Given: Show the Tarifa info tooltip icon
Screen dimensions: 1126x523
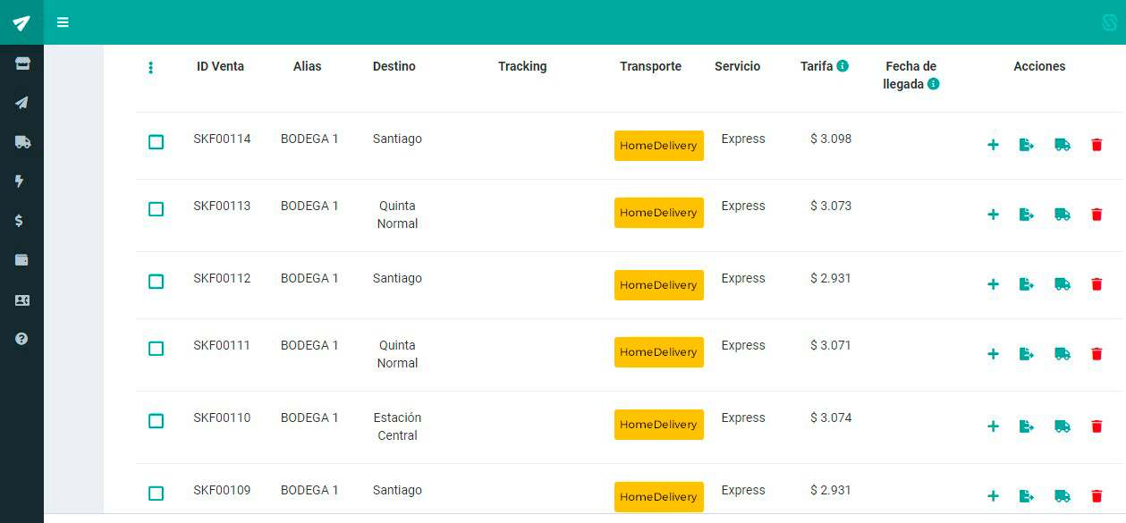Looking at the screenshot, I should (x=842, y=66).
